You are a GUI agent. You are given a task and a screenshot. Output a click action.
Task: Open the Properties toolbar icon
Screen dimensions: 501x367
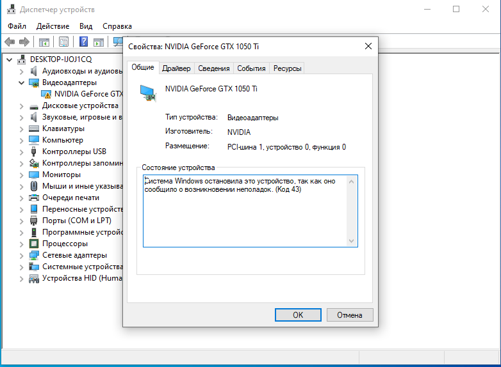pyautogui.click(x=64, y=42)
